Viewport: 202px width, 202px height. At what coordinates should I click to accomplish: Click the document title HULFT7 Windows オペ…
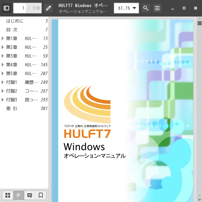83,5
